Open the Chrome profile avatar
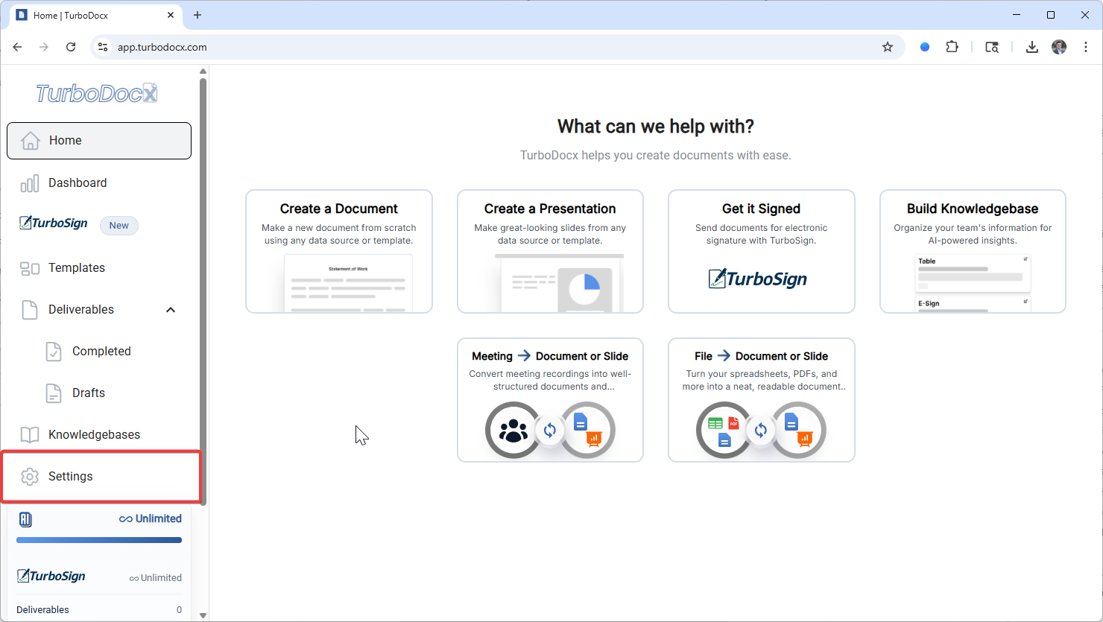Viewport: 1103px width, 622px height. (1059, 47)
